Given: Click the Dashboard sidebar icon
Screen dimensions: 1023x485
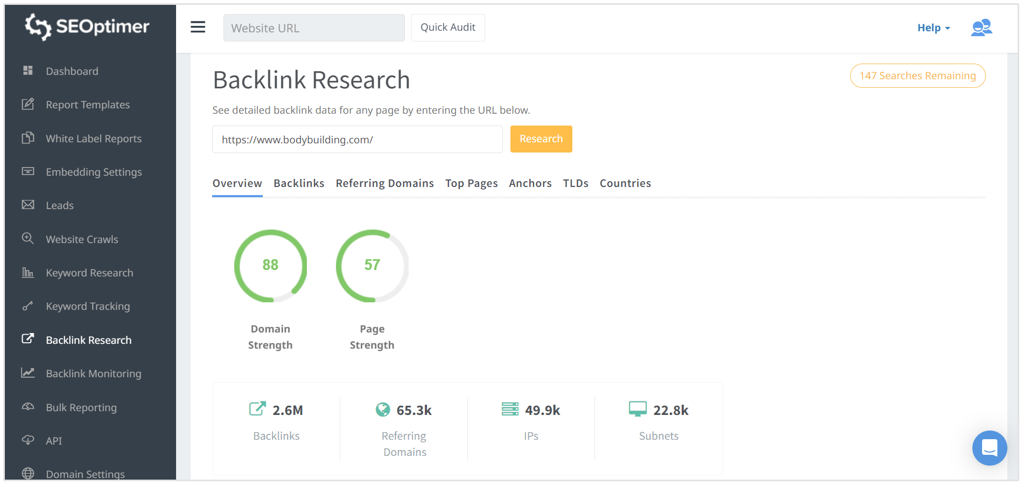Looking at the screenshot, I should 28,71.
